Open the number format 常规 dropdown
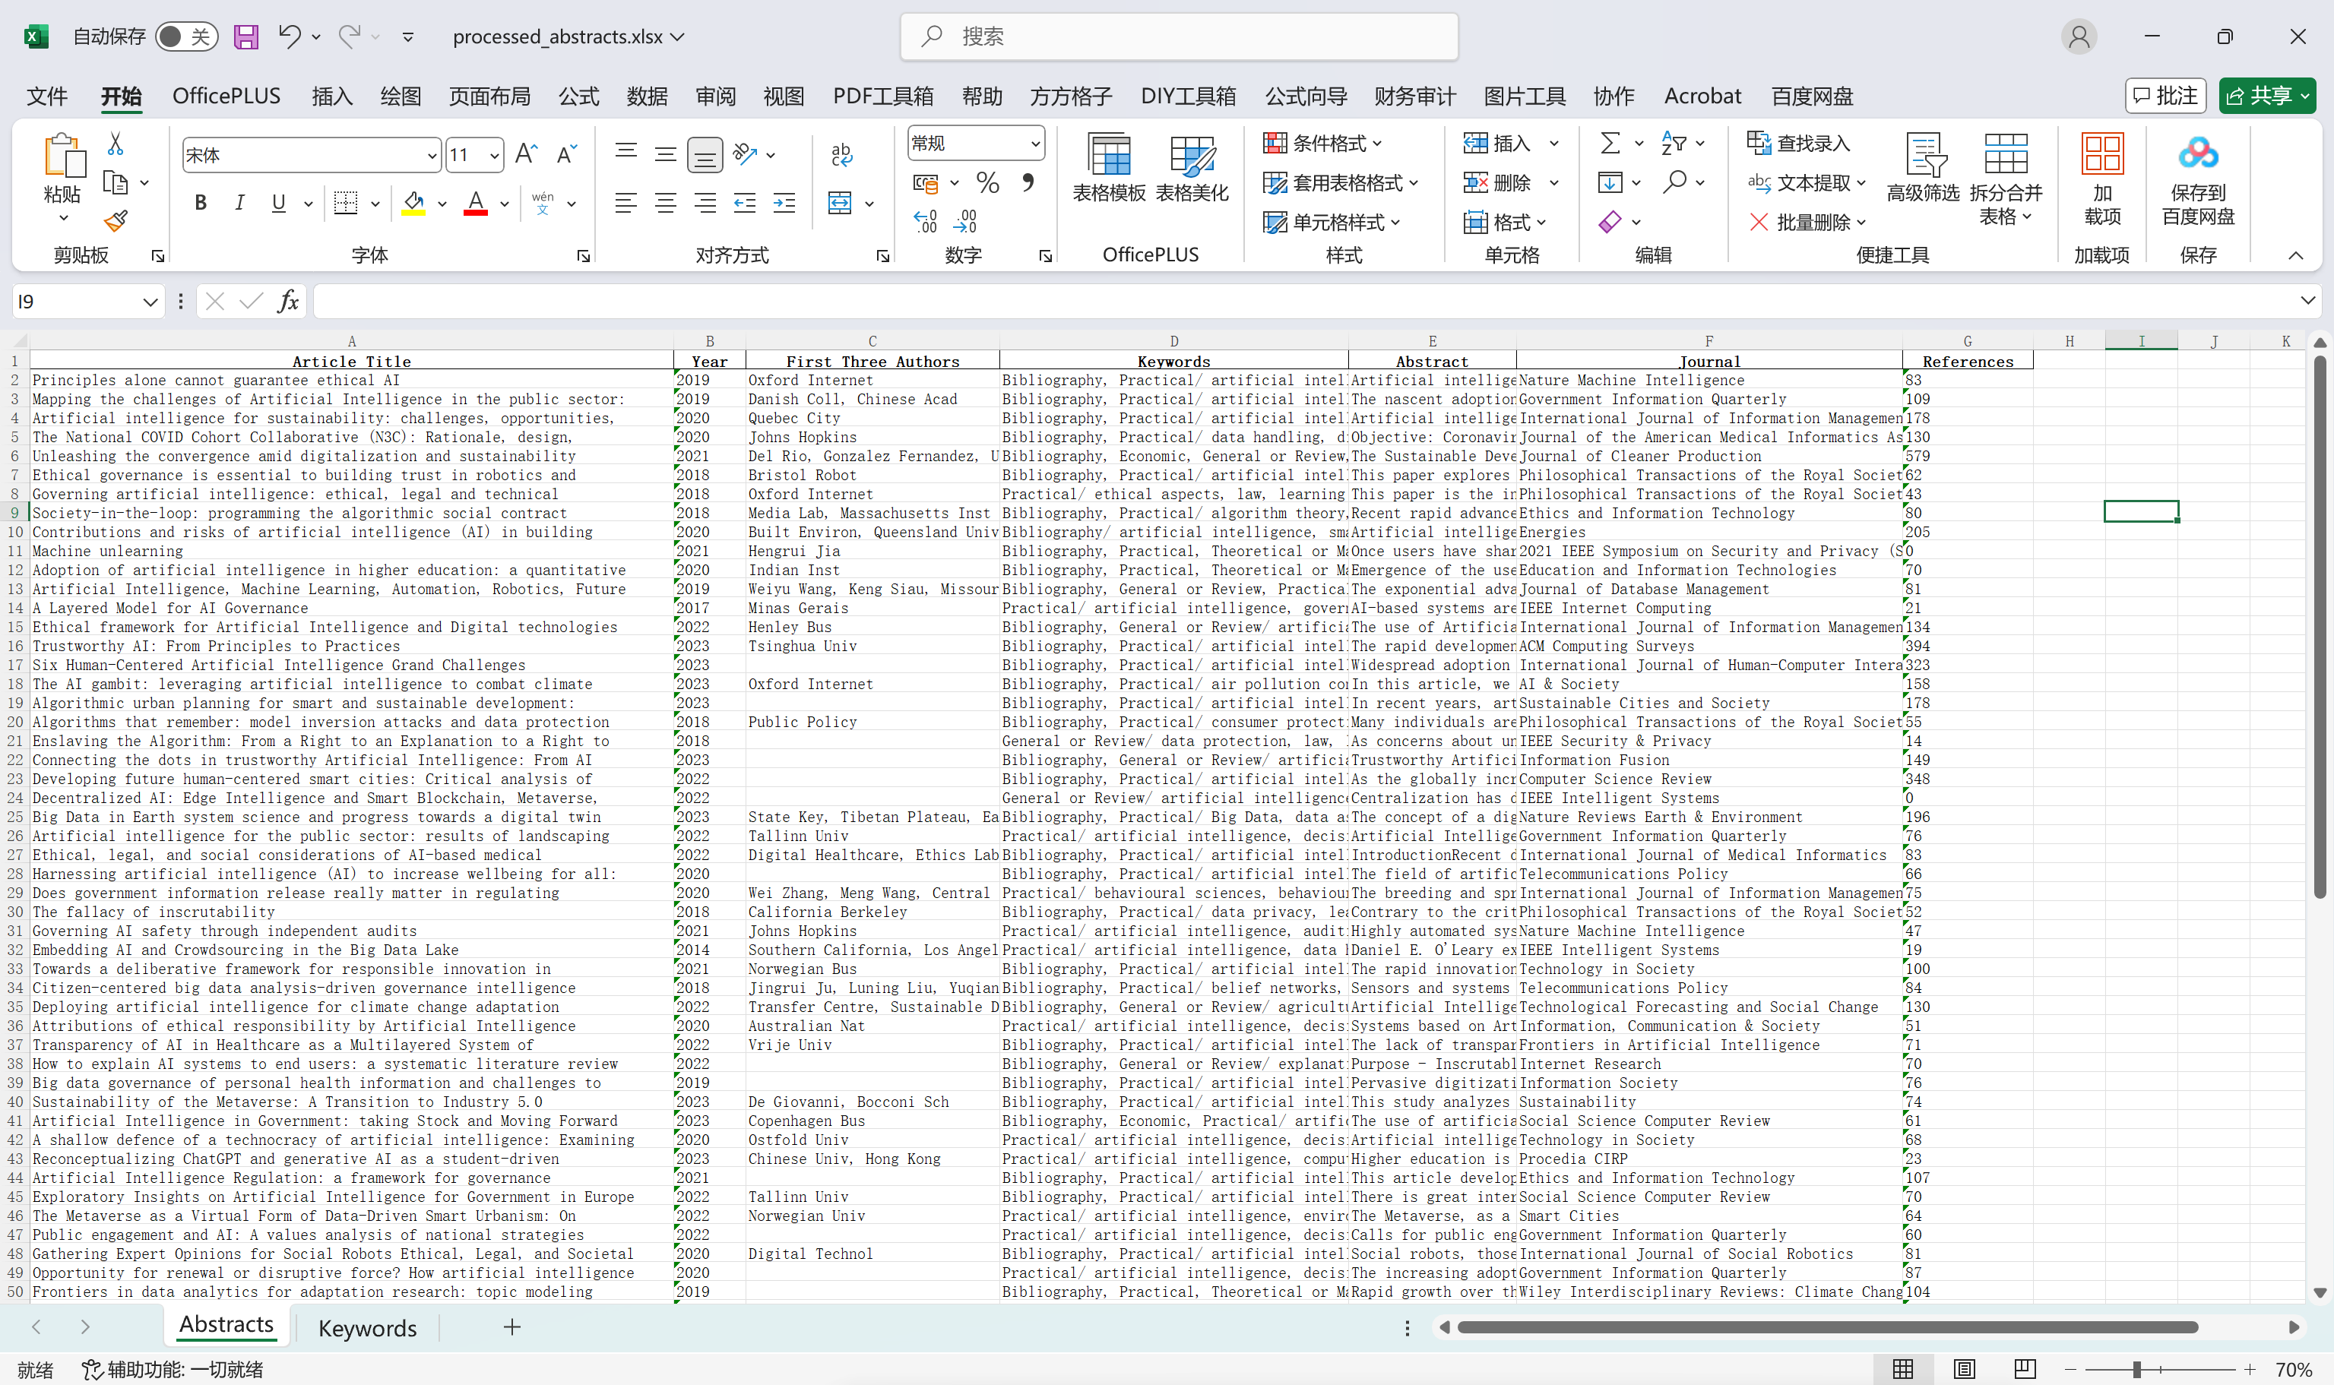Viewport: 2334px width, 1385px height. (x=1034, y=143)
